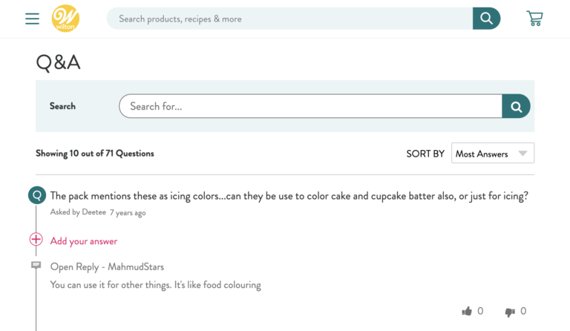Image resolution: width=570 pixels, height=331 pixels.
Task: Click the reply flag icon beside Open Reply
Action: click(x=36, y=266)
